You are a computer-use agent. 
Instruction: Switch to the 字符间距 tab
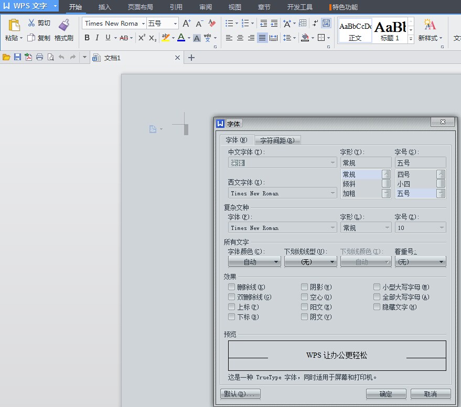point(277,140)
